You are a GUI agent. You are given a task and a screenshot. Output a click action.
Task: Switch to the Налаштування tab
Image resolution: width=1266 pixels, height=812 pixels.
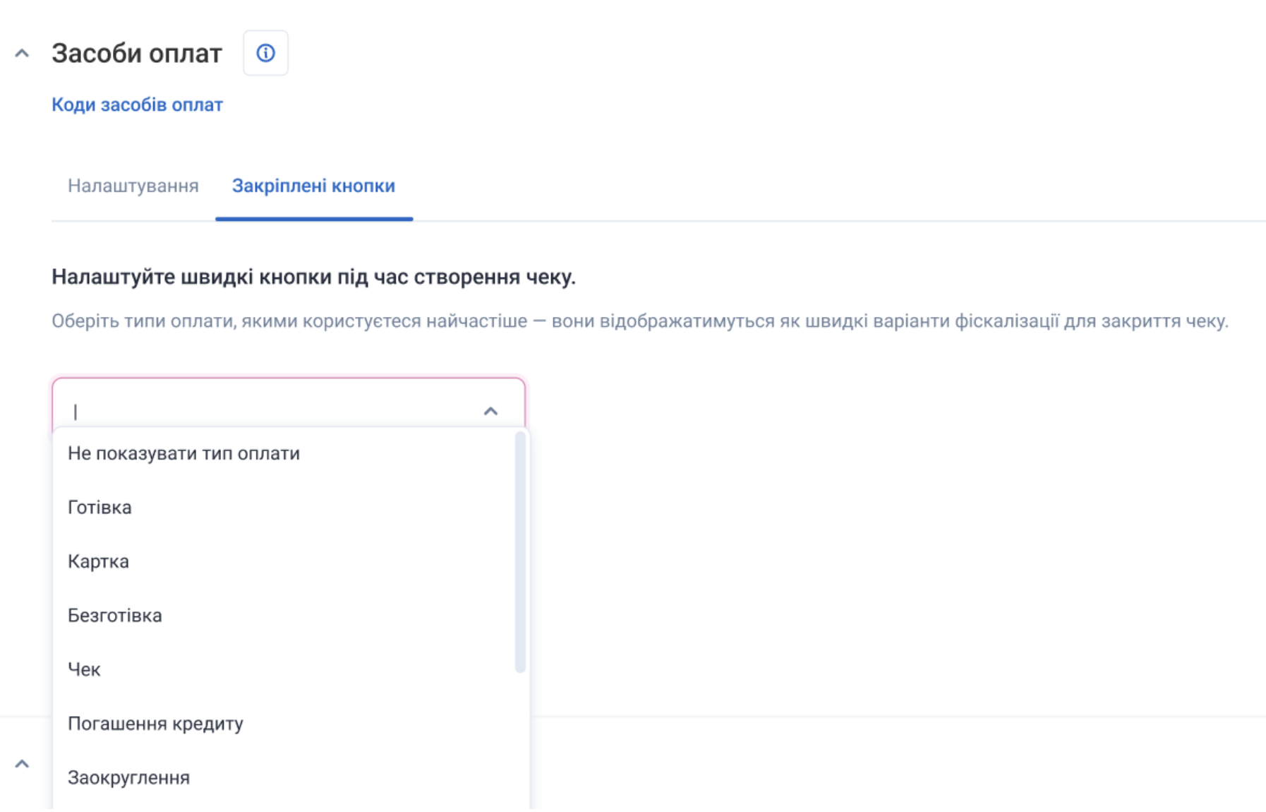click(133, 186)
